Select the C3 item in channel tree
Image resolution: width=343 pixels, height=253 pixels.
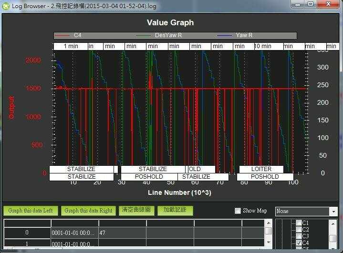(x=305, y=236)
